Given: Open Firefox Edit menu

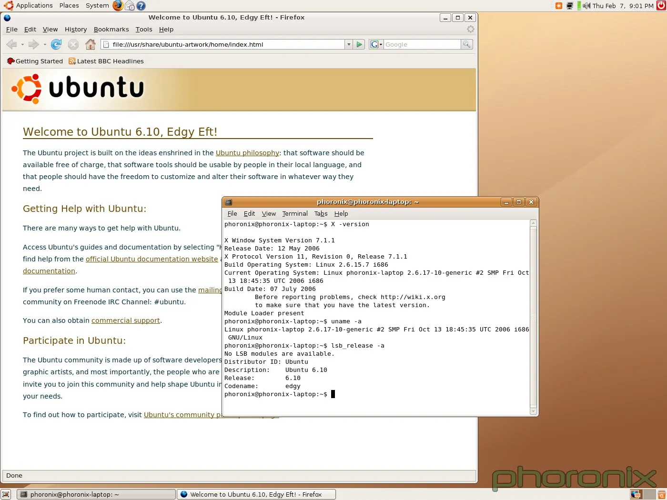Looking at the screenshot, I should (30, 29).
